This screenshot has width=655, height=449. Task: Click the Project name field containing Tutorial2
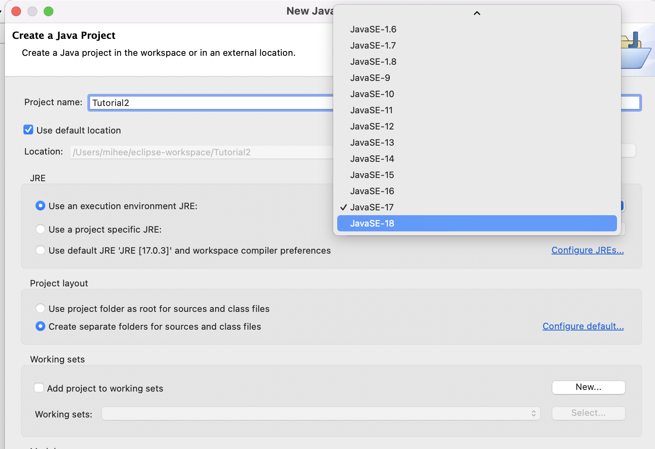point(211,103)
